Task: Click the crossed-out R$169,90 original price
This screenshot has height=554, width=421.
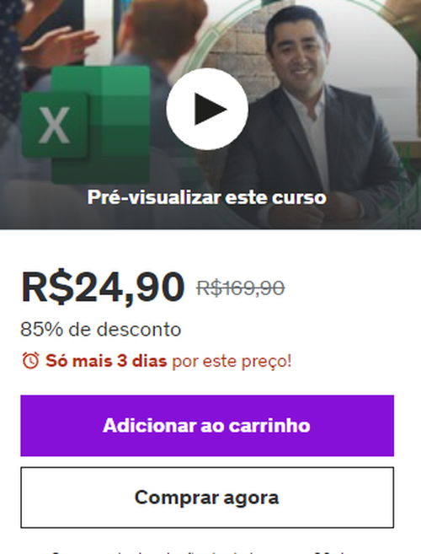Action: click(240, 288)
